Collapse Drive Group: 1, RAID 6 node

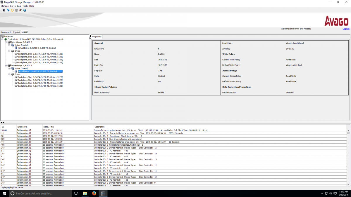(x=6, y=65)
